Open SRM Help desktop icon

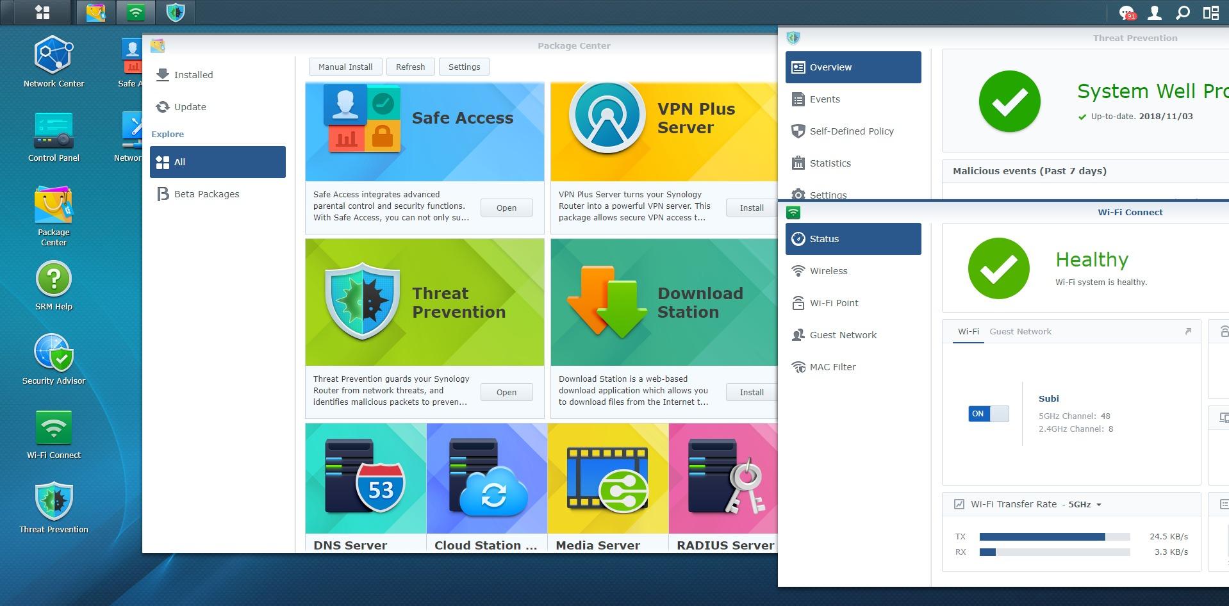click(x=54, y=285)
